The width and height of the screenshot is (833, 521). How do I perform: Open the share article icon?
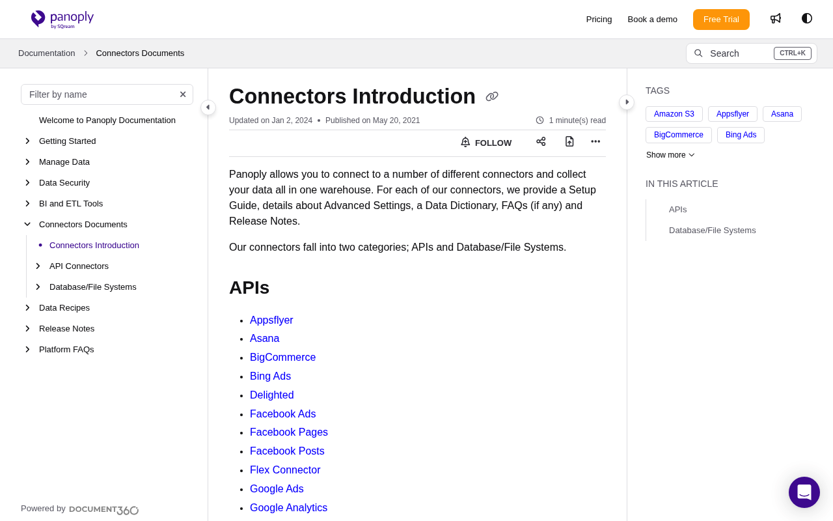point(541,141)
